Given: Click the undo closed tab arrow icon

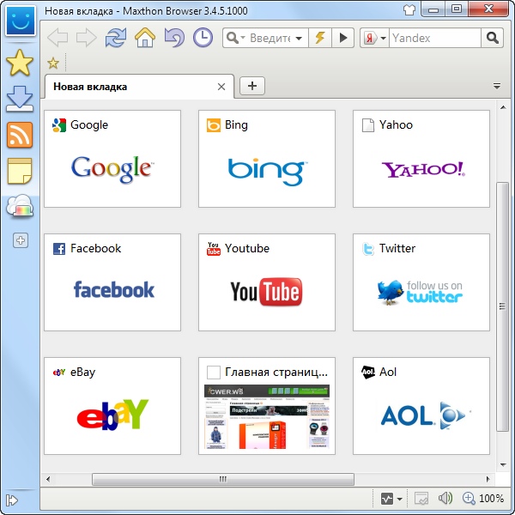Looking at the screenshot, I should (174, 38).
